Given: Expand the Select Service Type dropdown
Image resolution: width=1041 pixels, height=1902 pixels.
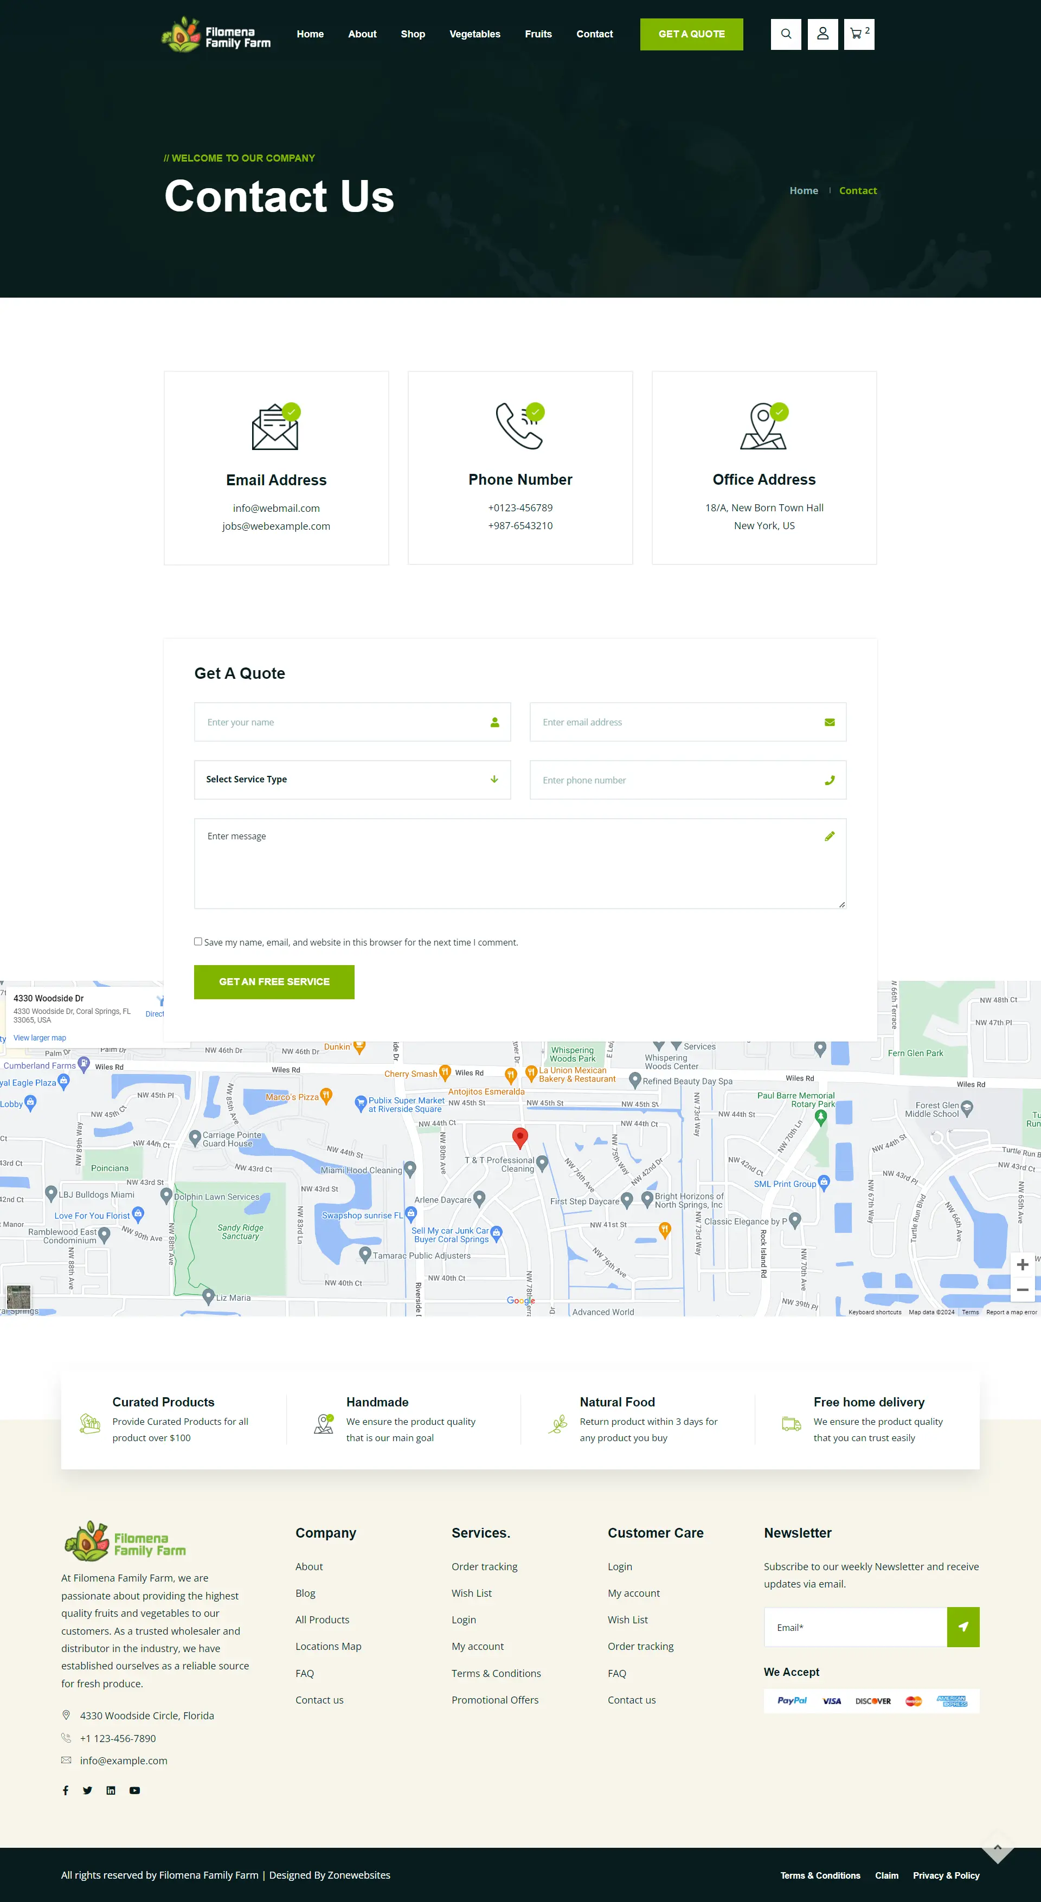Looking at the screenshot, I should click(x=352, y=780).
